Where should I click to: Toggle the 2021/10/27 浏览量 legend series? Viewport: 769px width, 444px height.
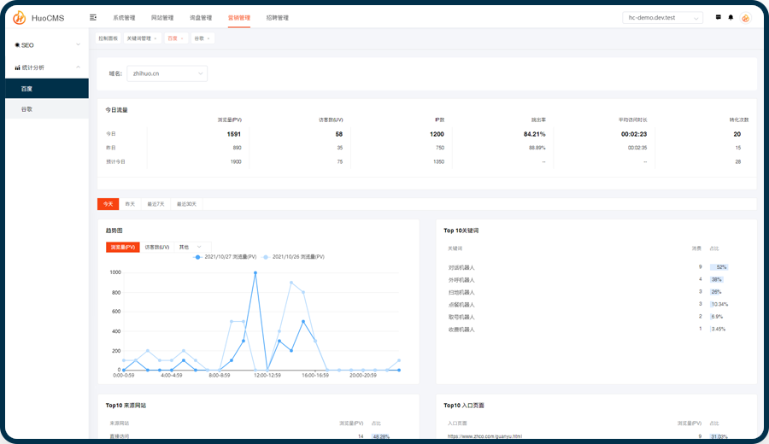(x=226, y=256)
